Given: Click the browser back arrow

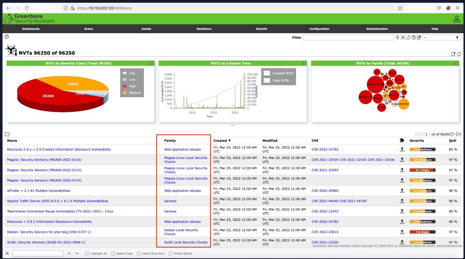Looking at the screenshot, I should pyautogui.click(x=8, y=8).
